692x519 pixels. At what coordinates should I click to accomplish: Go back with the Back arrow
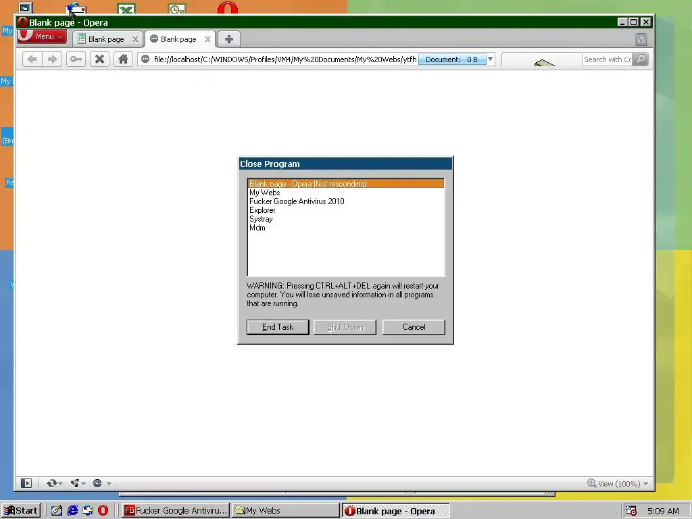point(32,59)
